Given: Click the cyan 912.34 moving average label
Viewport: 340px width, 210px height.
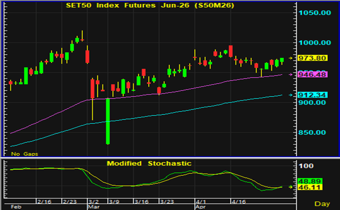Looking at the screenshot, I should [x=312, y=95].
